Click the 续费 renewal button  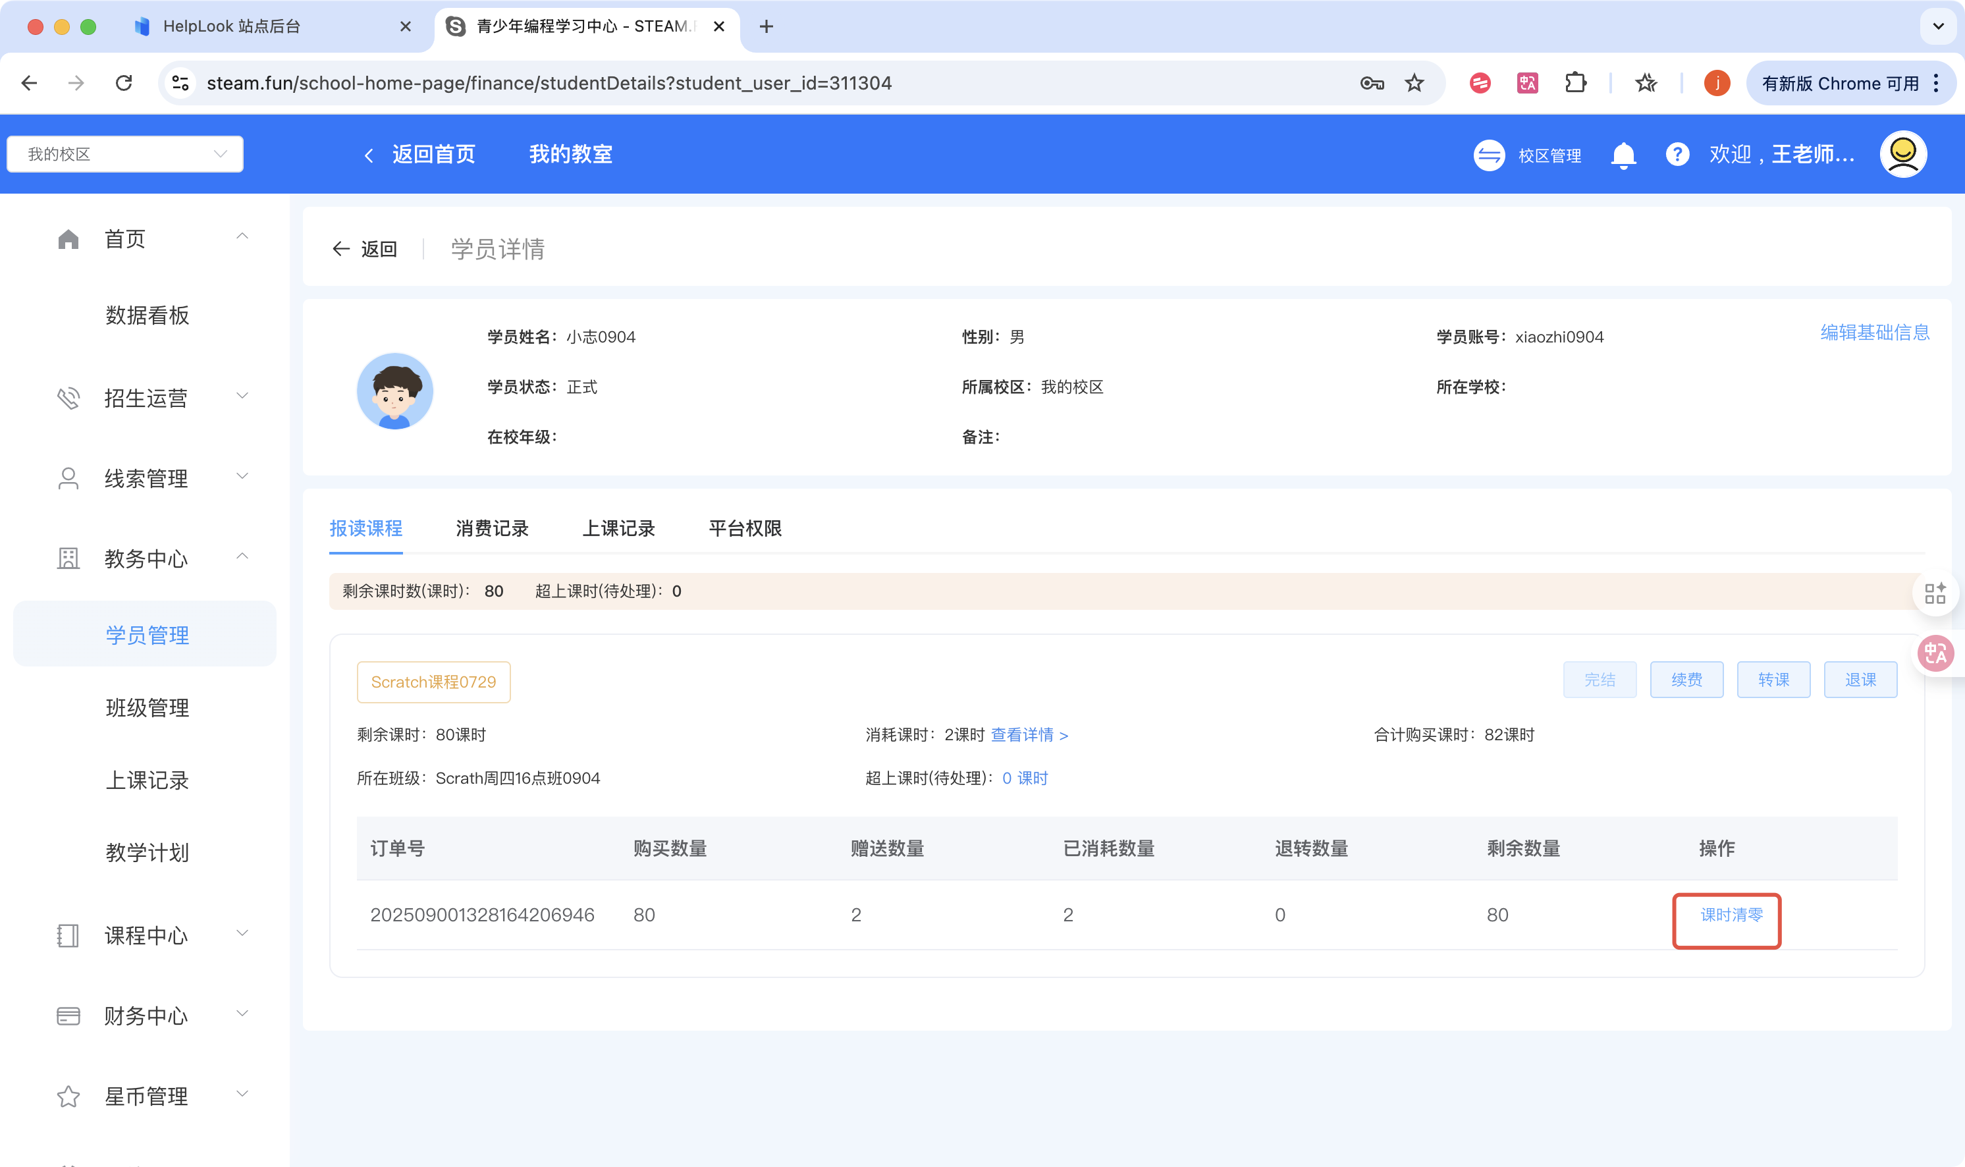(x=1686, y=680)
